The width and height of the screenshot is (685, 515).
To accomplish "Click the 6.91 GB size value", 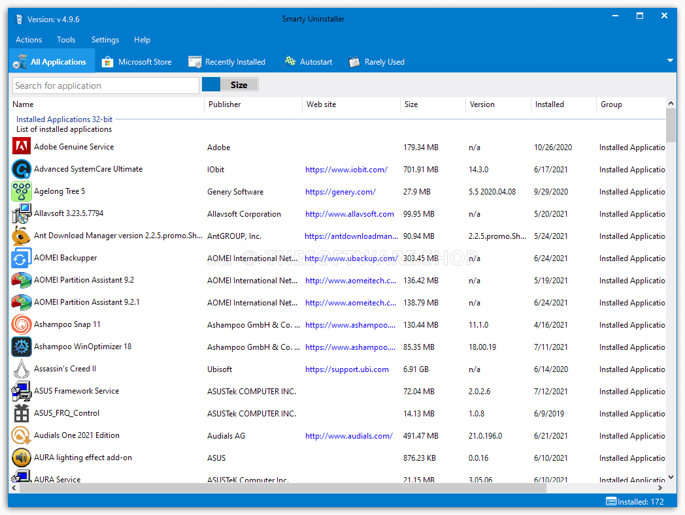I will pyautogui.click(x=416, y=369).
